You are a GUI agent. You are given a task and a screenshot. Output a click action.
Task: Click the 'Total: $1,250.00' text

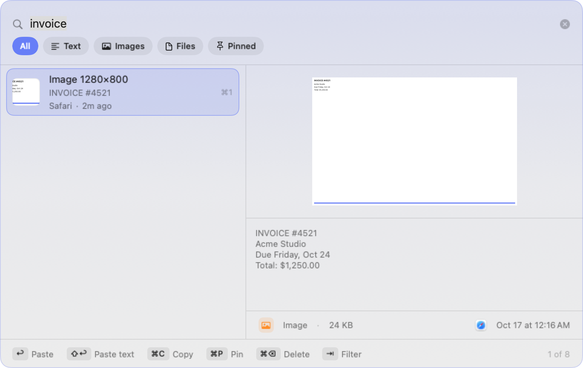(288, 265)
